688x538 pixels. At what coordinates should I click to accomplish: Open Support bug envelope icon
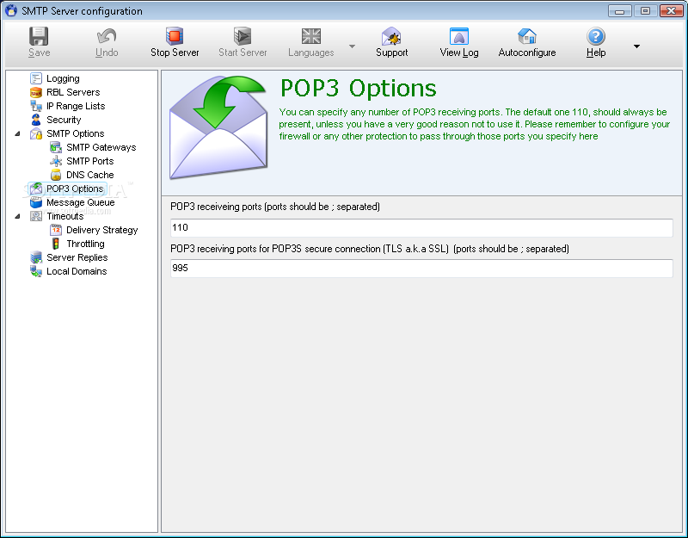pos(391,36)
